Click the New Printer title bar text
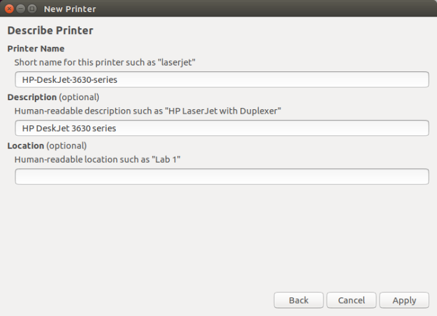 click(x=69, y=8)
